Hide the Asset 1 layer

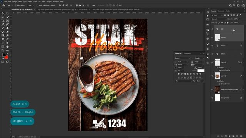(213, 38)
